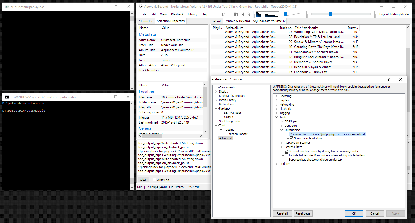
Task: Toggle Prevent machine standby checkbox
Action: tap(286, 151)
